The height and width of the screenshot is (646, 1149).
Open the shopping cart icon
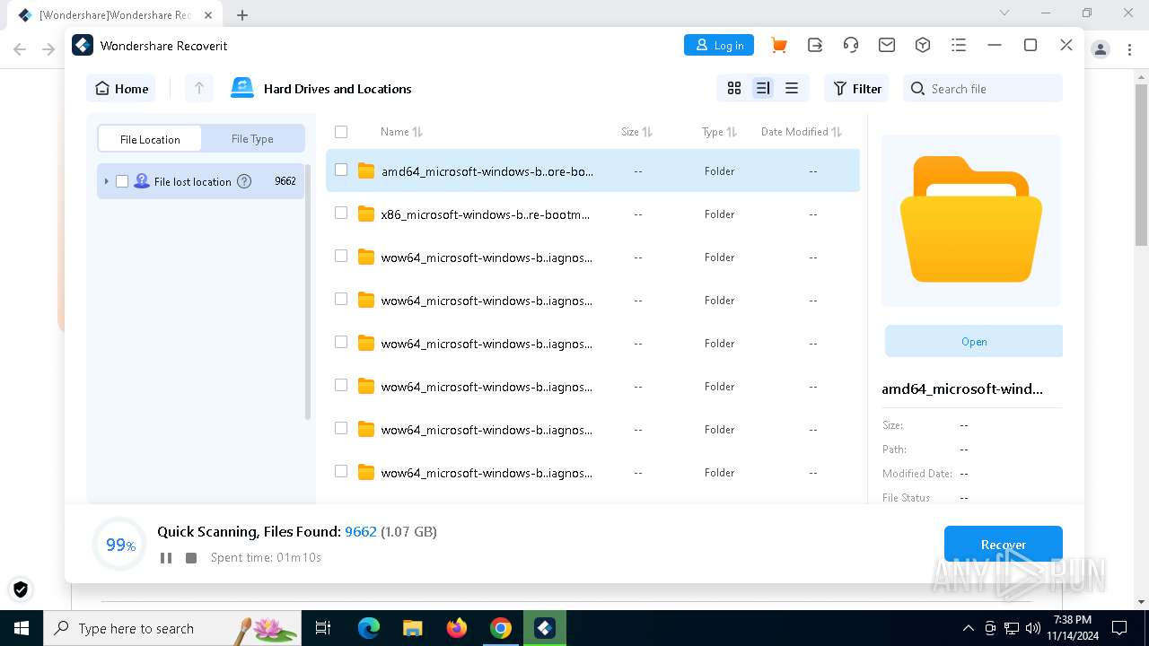tap(779, 45)
